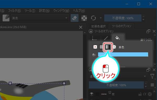Open the ツール(T) menu

(30, 11)
